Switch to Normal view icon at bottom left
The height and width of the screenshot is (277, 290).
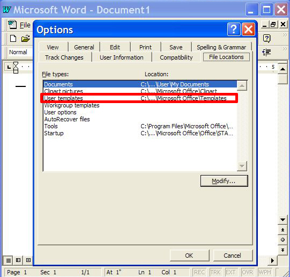pos(9,260)
